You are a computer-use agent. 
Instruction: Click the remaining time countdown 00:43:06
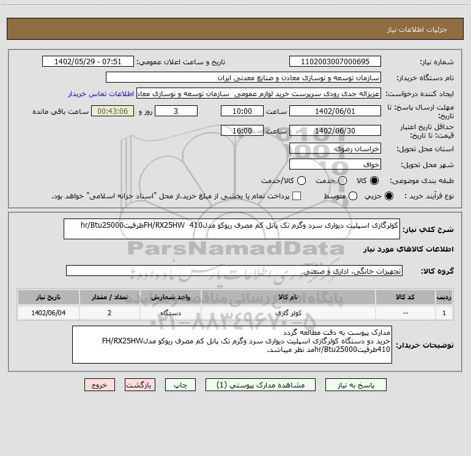pyautogui.click(x=113, y=111)
